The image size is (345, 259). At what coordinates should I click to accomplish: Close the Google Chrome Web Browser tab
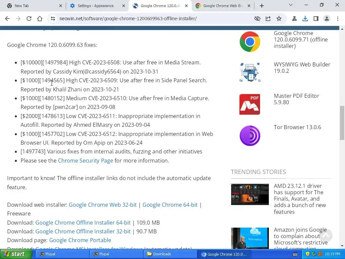pyautogui.click(x=249, y=6)
